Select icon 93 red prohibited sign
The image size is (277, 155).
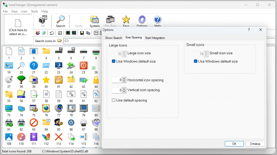(34, 123)
